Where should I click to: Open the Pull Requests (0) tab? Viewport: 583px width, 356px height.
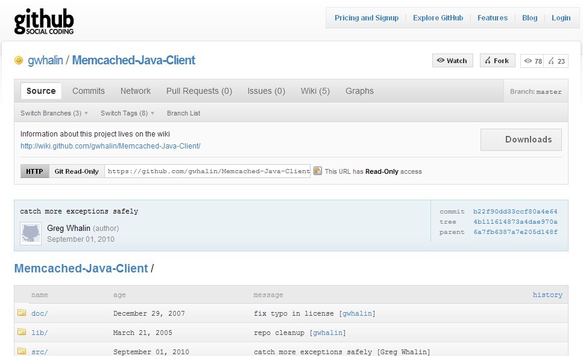[199, 91]
